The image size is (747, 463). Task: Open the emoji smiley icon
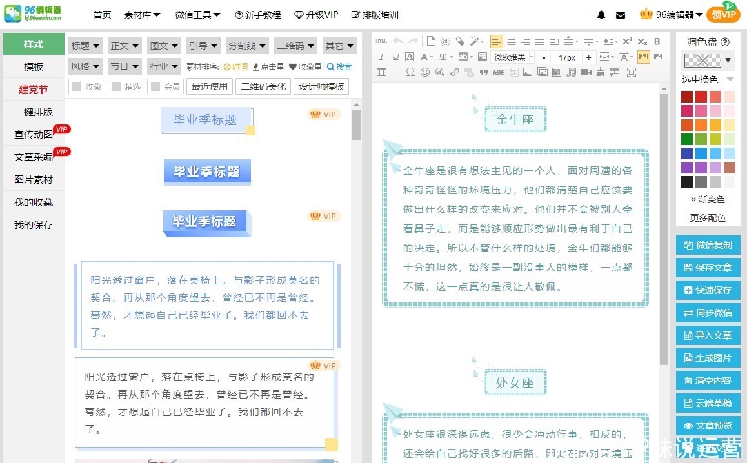pyautogui.click(x=424, y=72)
